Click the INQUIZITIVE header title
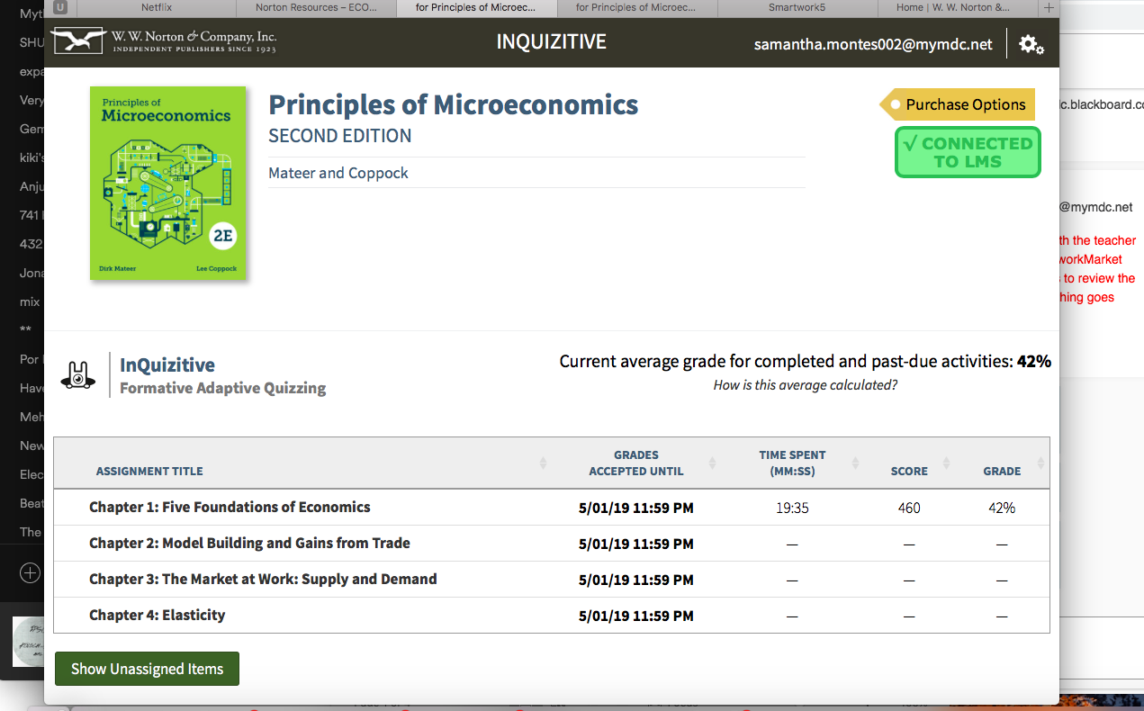This screenshot has width=1144, height=711. (552, 42)
